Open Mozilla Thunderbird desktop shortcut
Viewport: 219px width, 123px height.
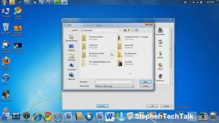point(6,47)
